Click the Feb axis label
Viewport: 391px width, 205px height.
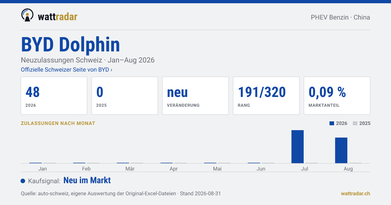[x=86, y=169]
